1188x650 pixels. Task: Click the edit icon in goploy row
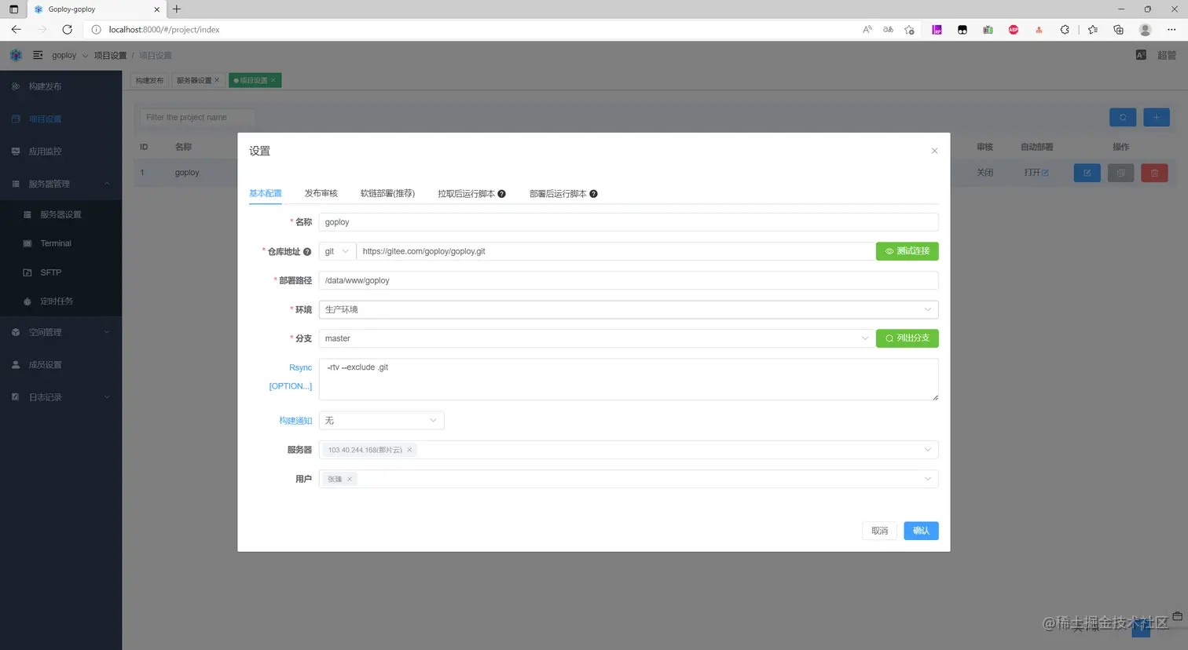(x=1087, y=173)
